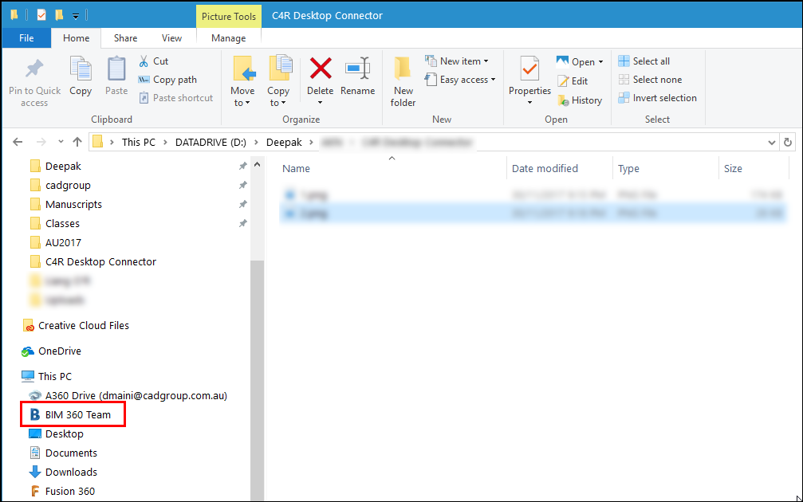Open Quick Access Toolbar customize arrow
The image size is (803, 502).
click(x=76, y=16)
